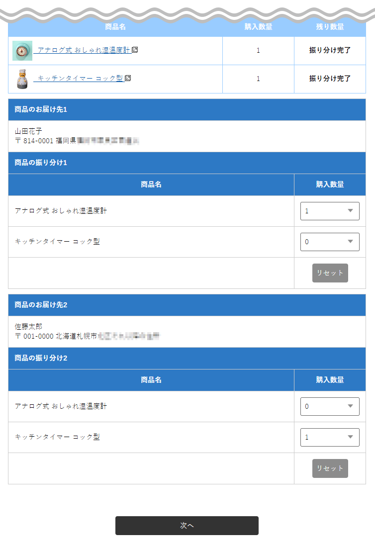
Task: Expand キッチンタイマー quantity dropdown in 商品の振り分け1
Action: [x=330, y=242]
